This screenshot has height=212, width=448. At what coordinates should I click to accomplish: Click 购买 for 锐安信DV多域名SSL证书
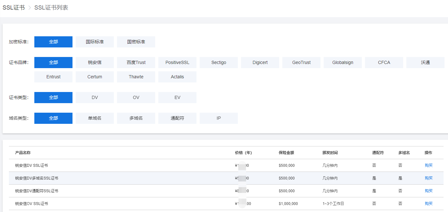[x=429, y=178]
